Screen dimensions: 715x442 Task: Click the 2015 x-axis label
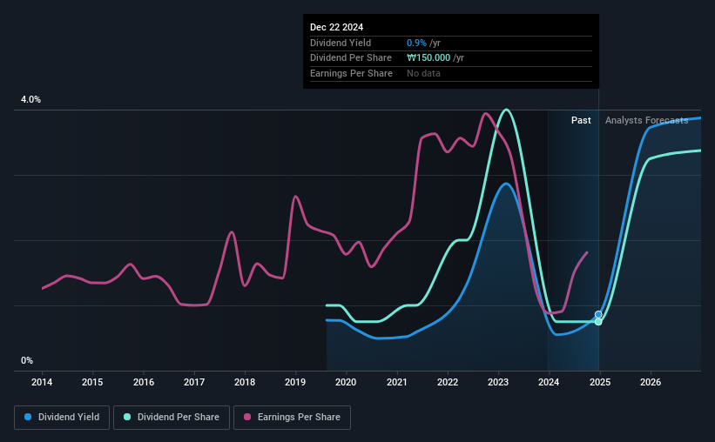92,382
